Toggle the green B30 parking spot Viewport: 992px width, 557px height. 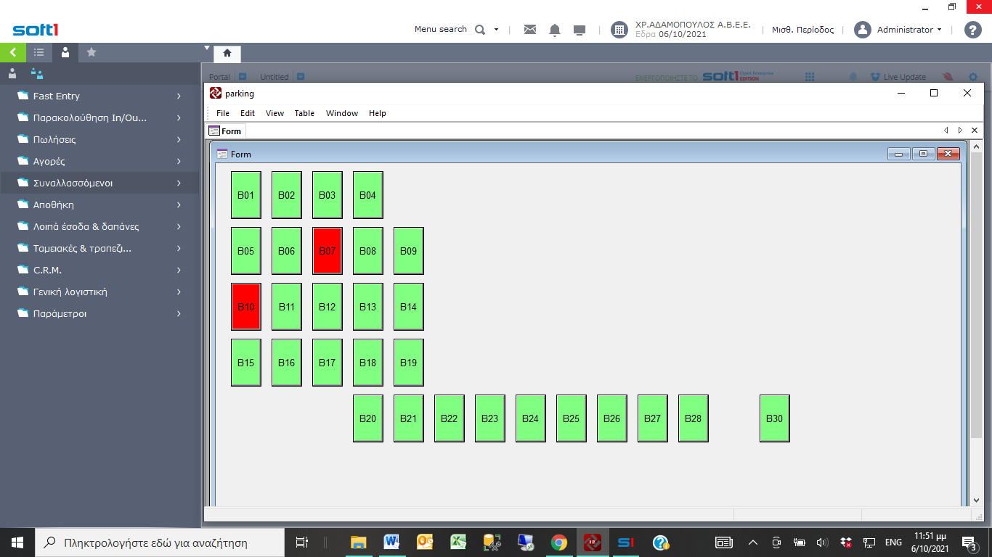(774, 418)
